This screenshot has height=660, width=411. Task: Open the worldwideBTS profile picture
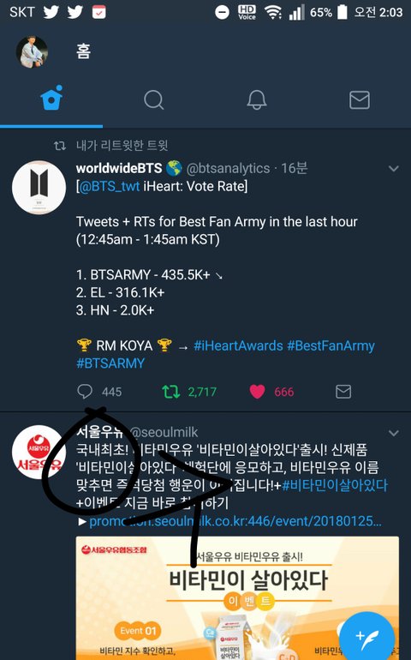[x=39, y=188]
